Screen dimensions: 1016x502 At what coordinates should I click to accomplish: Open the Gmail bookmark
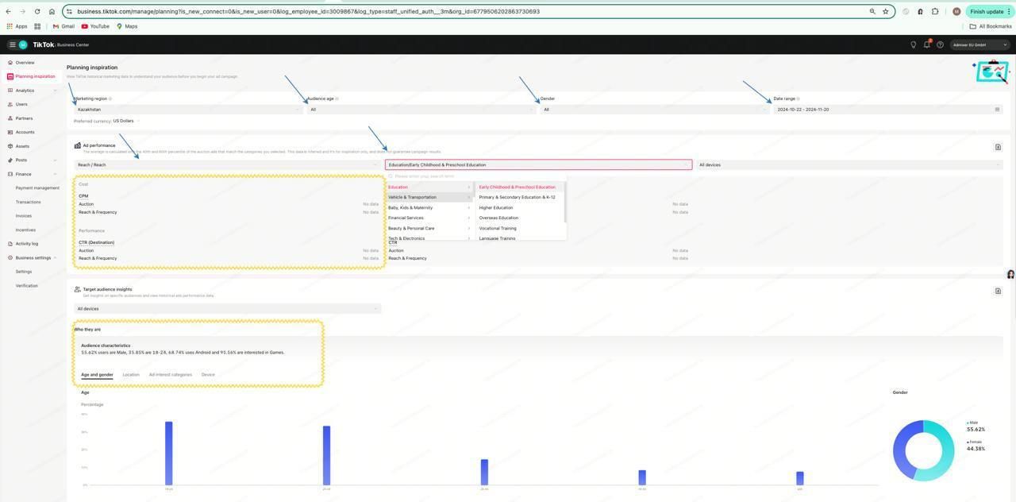(63, 26)
